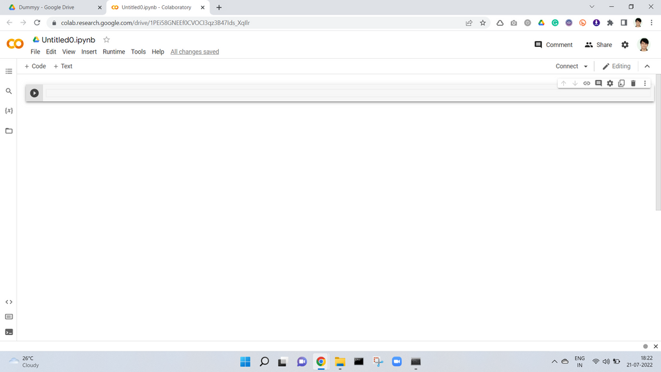This screenshot has height=372, width=661.
Task: Share this page from address bar
Action: pyautogui.click(x=469, y=22)
